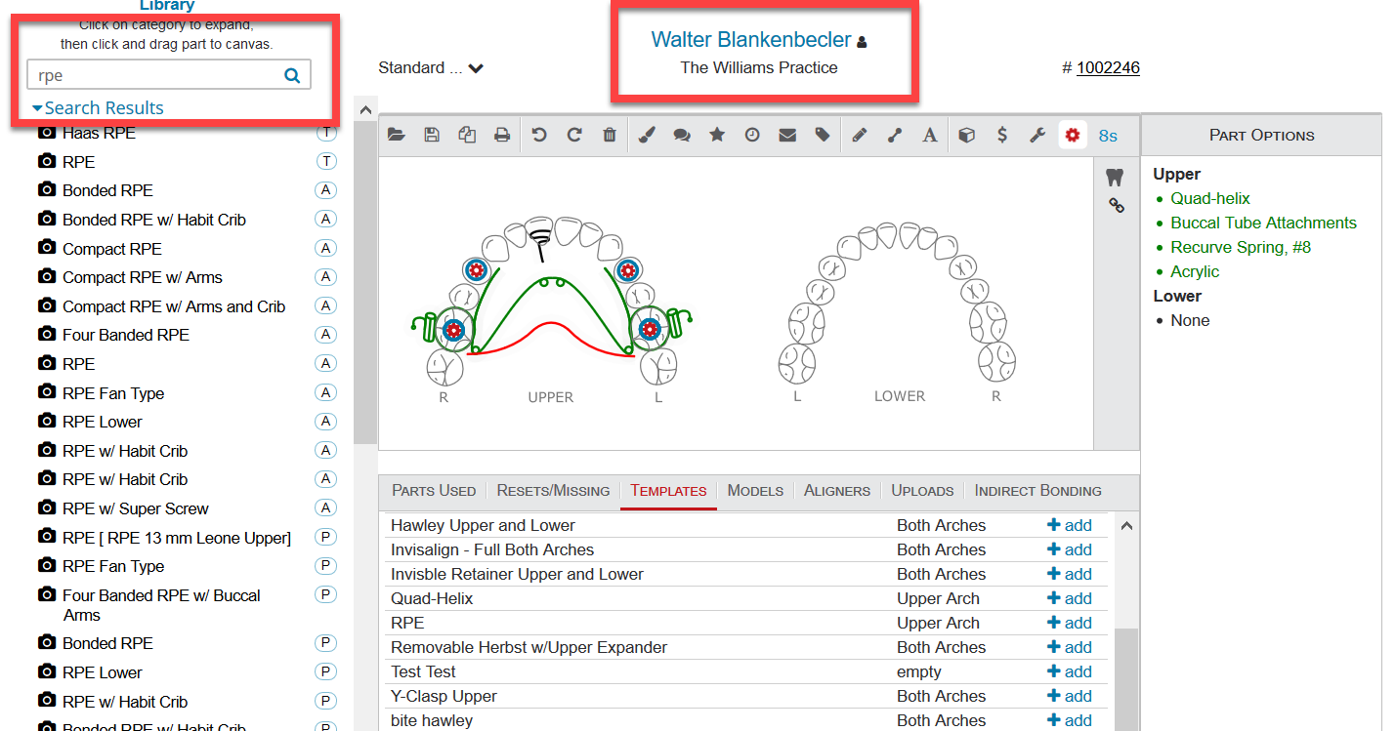Select RPE [ RPE 13 mm Leone Upper]

tap(177, 538)
